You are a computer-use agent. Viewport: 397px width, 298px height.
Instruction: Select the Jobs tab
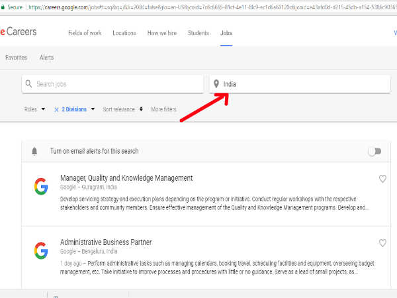coord(226,33)
